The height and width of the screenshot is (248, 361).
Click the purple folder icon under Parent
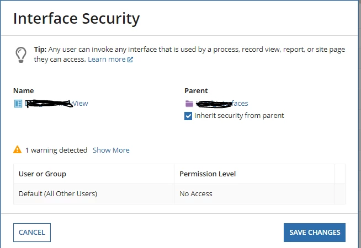coord(189,104)
